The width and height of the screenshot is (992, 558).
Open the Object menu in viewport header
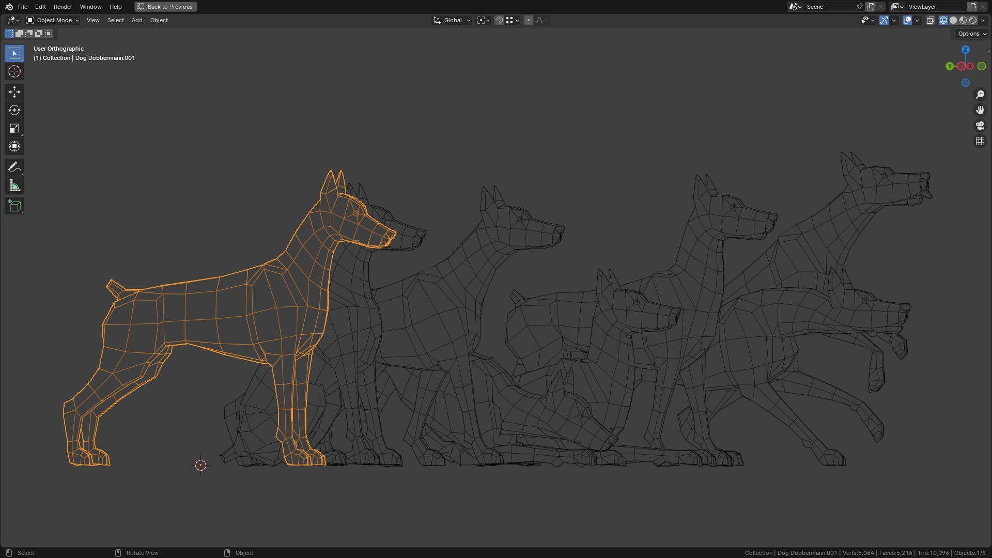tap(159, 20)
